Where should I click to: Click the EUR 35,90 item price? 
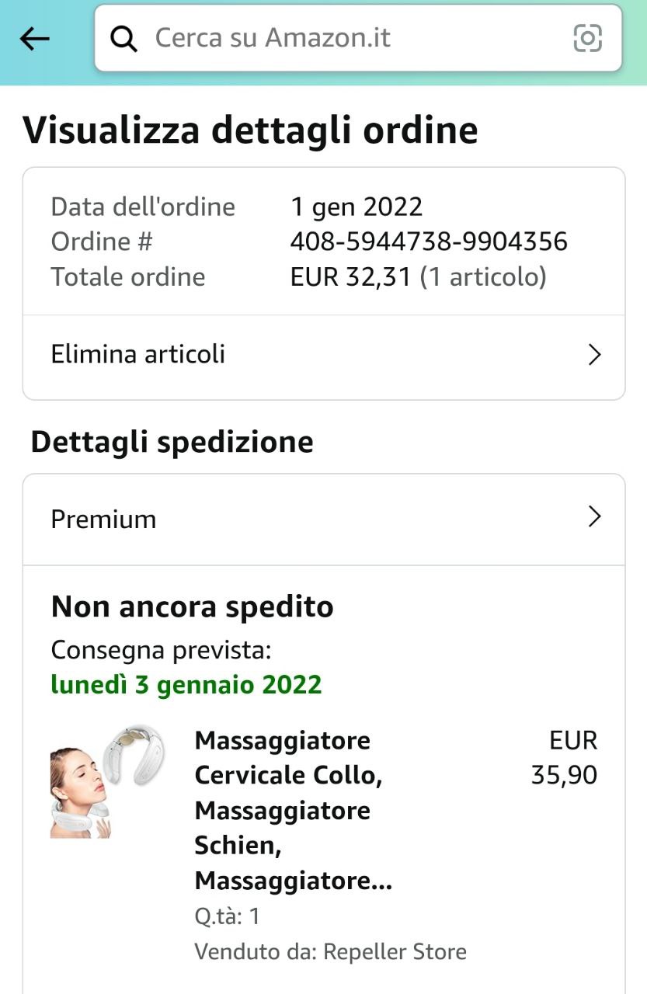[565, 758]
